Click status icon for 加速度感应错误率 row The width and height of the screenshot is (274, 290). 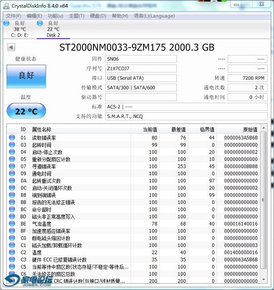click(12, 231)
